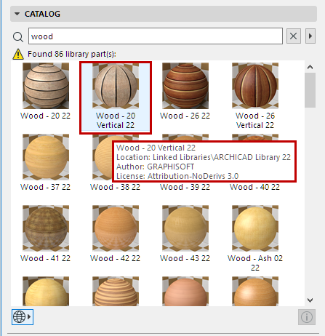The width and height of the screenshot is (325, 336).
Task: Select the Wood - 20 Vertical 22 thumbnail
Action: pos(116,86)
